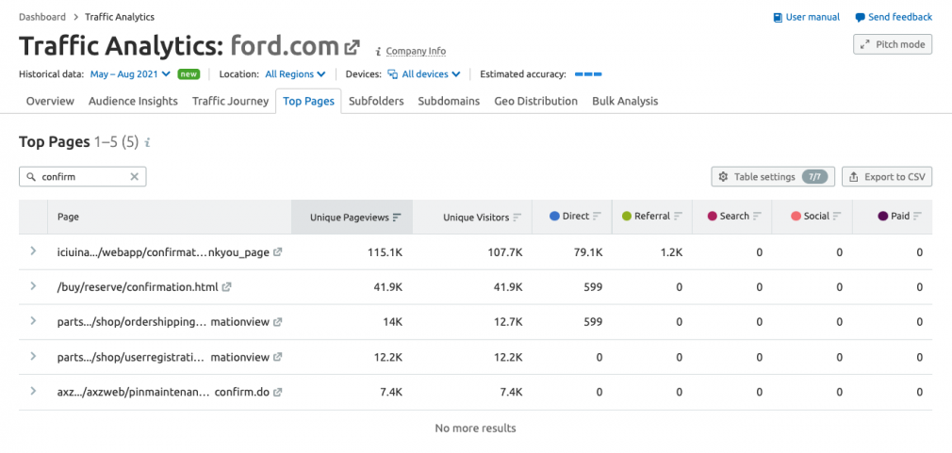
Task: Click the 107.7K Unique Visitors value
Action: pos(504,253)
